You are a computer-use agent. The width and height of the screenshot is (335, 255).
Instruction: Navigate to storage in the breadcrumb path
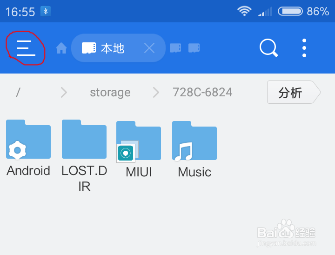(110, 93)
